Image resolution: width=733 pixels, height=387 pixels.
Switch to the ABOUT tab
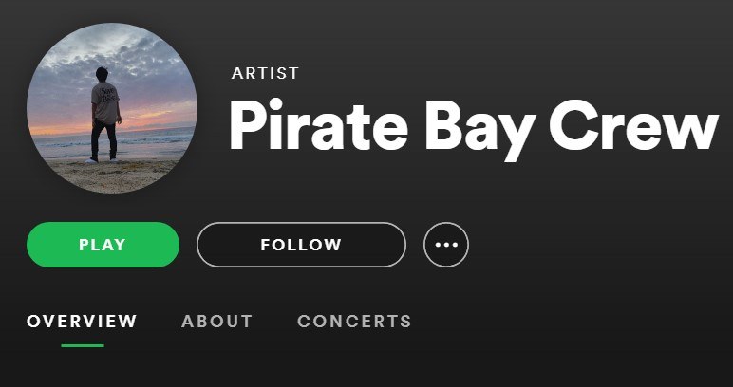216,322
